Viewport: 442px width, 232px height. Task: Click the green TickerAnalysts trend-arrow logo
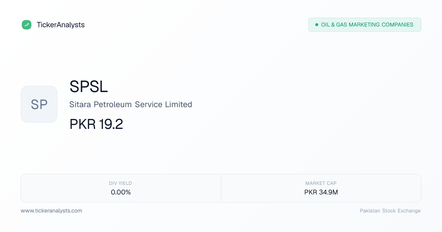(27, 25)
